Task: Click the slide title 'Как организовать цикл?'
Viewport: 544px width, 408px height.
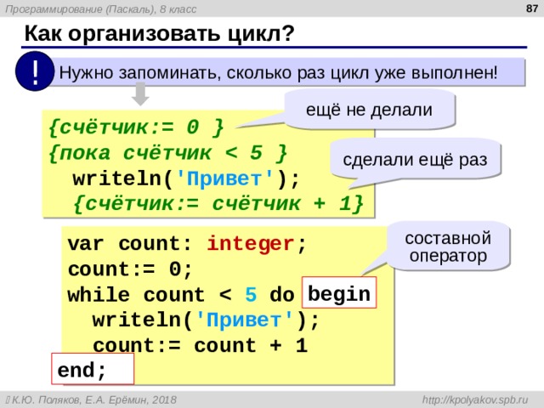Action: point(160,34)
